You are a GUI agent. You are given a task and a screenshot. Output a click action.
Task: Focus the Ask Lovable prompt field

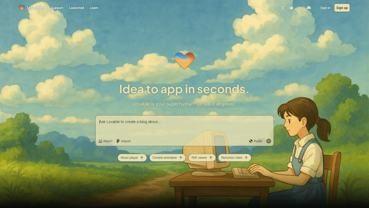tap(184, 127)
